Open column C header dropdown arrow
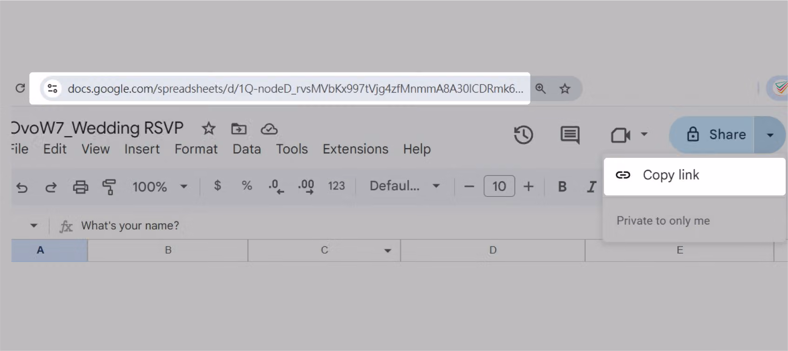This screenshot has width=788, height=351. pyautogui.click(x=387, y=251)
